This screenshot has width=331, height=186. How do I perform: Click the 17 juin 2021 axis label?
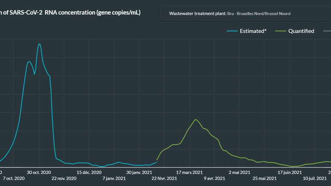[x=290, y=172]
